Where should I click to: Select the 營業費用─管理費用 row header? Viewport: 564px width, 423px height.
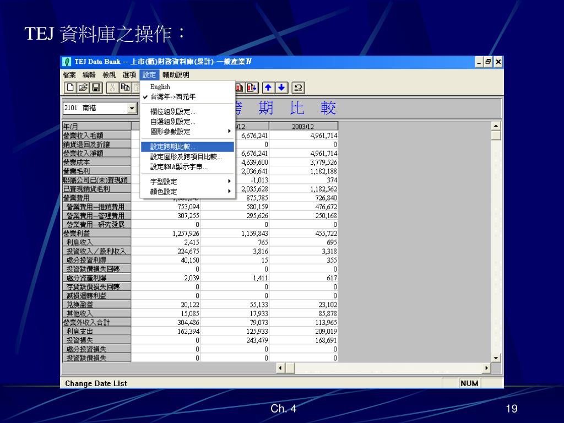97,215
